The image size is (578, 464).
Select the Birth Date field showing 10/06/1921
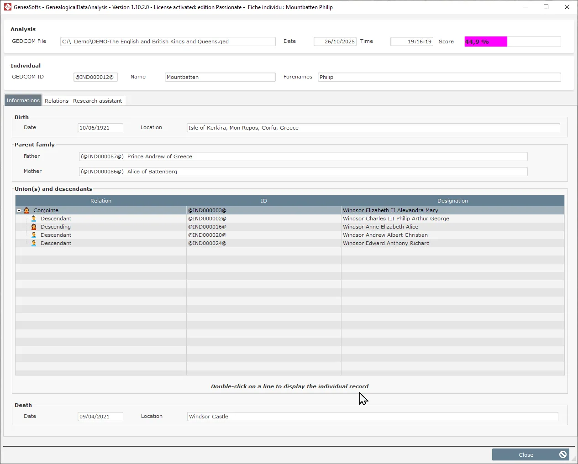coord(100,128)
